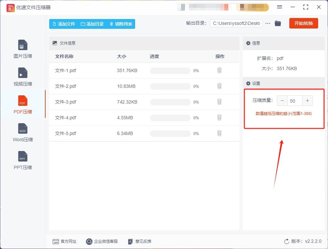The image size is (328, 249).
Task: Select the PDF压缩 sidebar item
Action: 23,105
